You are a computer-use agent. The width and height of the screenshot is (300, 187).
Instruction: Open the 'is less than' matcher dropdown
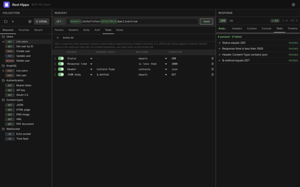point(153,64)
